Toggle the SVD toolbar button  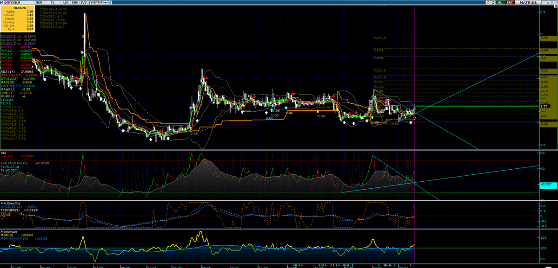click(83, 2)
